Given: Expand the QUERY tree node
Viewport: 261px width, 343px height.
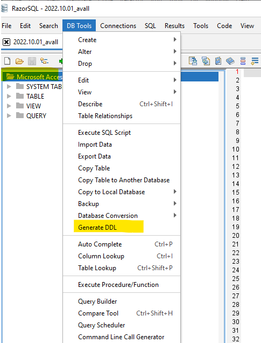Looking at the screenshot, I should [x=9, y=115].
